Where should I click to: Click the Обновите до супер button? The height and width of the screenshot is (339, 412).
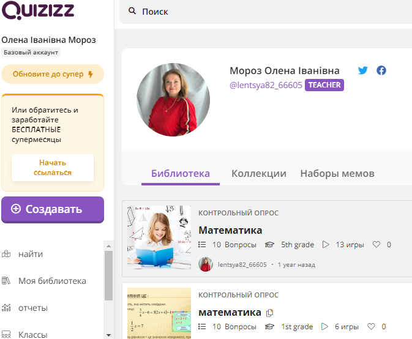tap(53, 74)
